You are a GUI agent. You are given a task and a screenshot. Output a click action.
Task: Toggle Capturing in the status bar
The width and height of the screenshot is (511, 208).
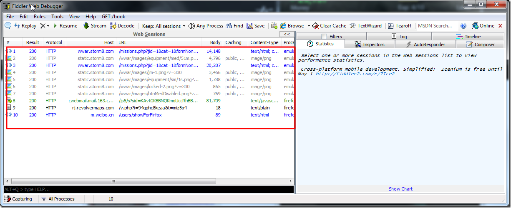click(18, 199)
